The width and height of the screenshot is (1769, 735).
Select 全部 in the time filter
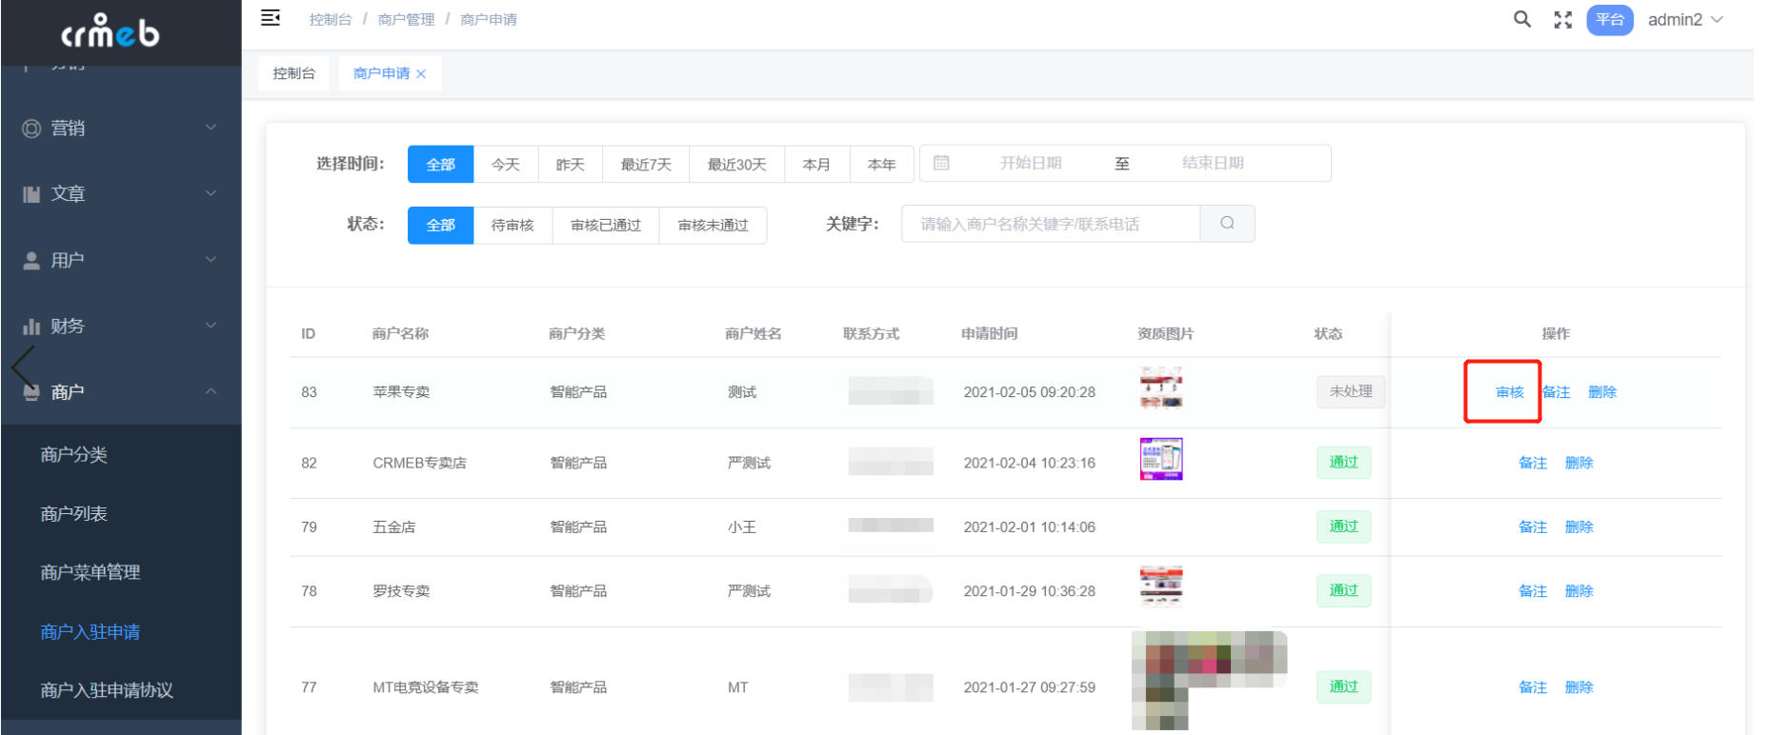coord(440,164)
